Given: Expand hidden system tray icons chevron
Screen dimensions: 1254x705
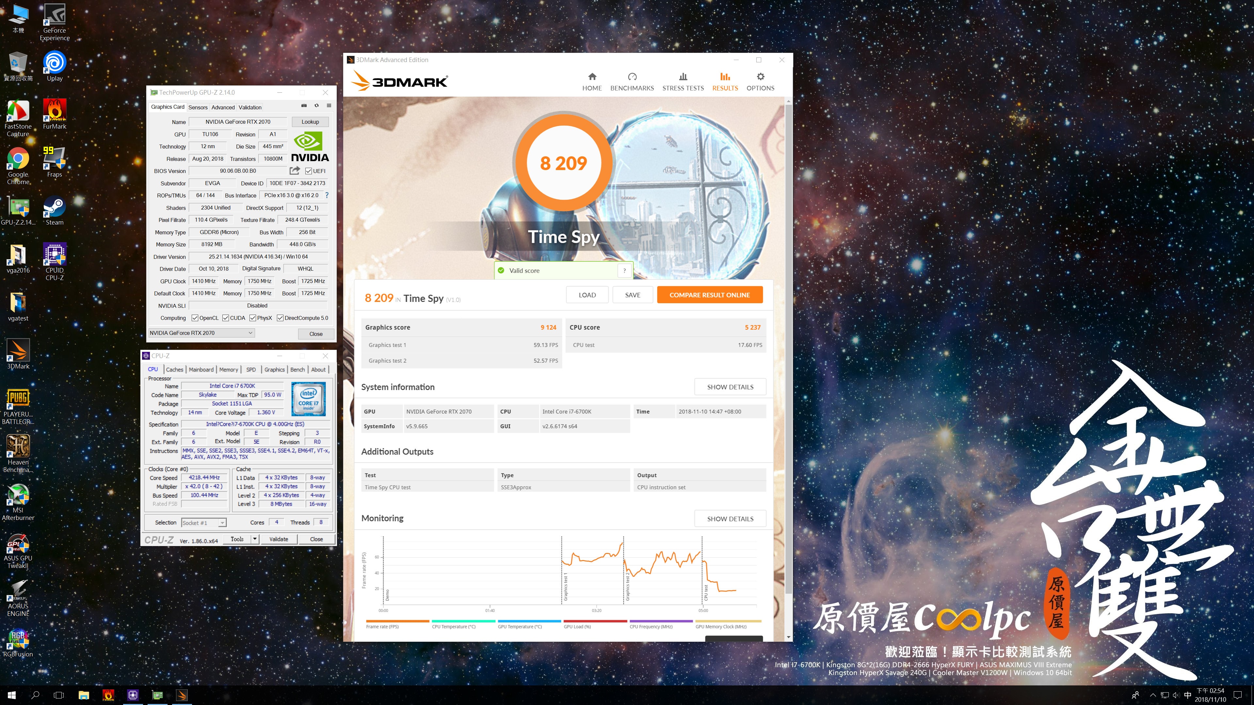Looking at the screenshot, I should tap(1153, 695).
